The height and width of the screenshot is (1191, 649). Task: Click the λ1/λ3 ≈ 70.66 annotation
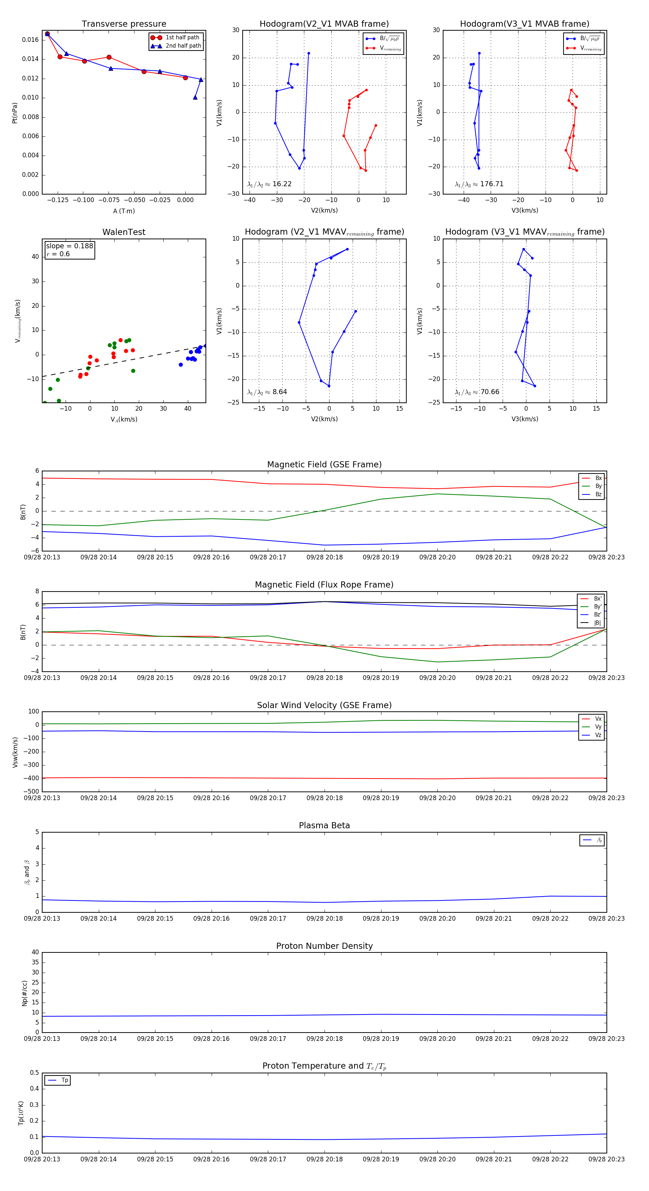477,392
